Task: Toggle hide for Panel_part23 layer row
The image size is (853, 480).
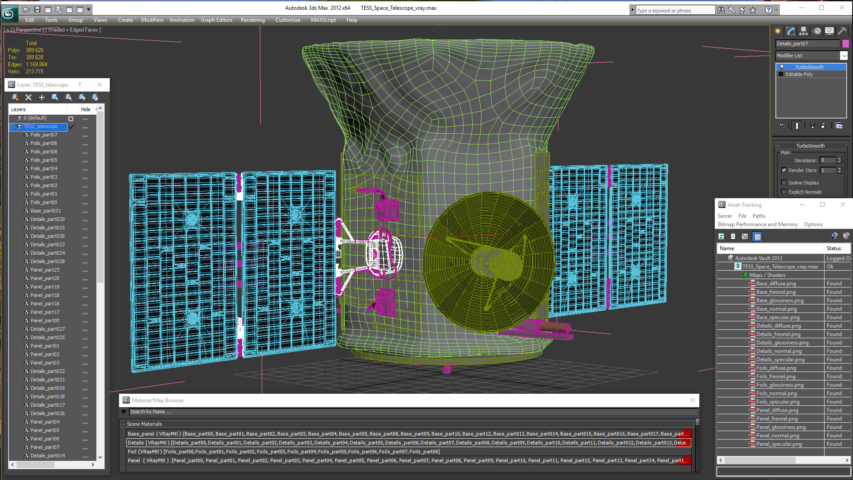Action: [85, 270]
